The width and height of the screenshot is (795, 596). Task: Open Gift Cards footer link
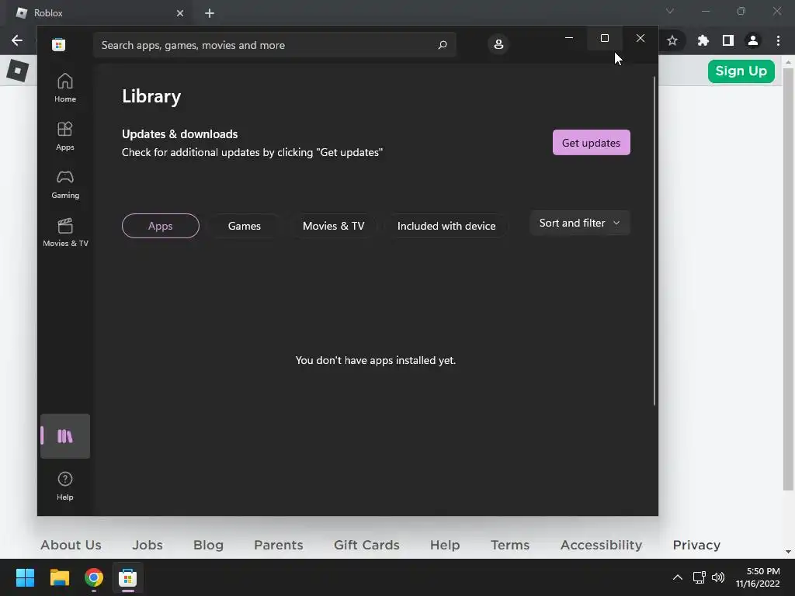click(366, 545)
